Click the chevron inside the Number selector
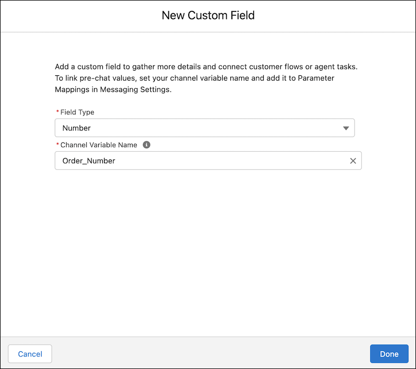 (x=346, y=128)
